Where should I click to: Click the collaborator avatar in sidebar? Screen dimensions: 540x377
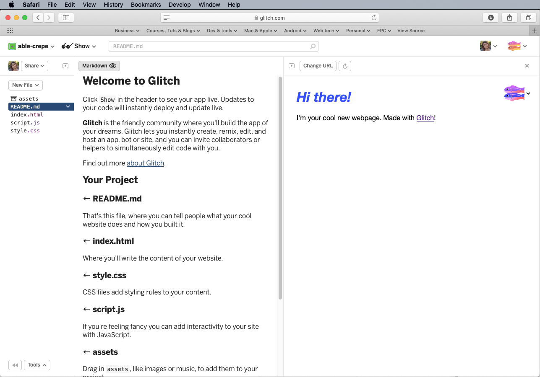click(14, 66)
